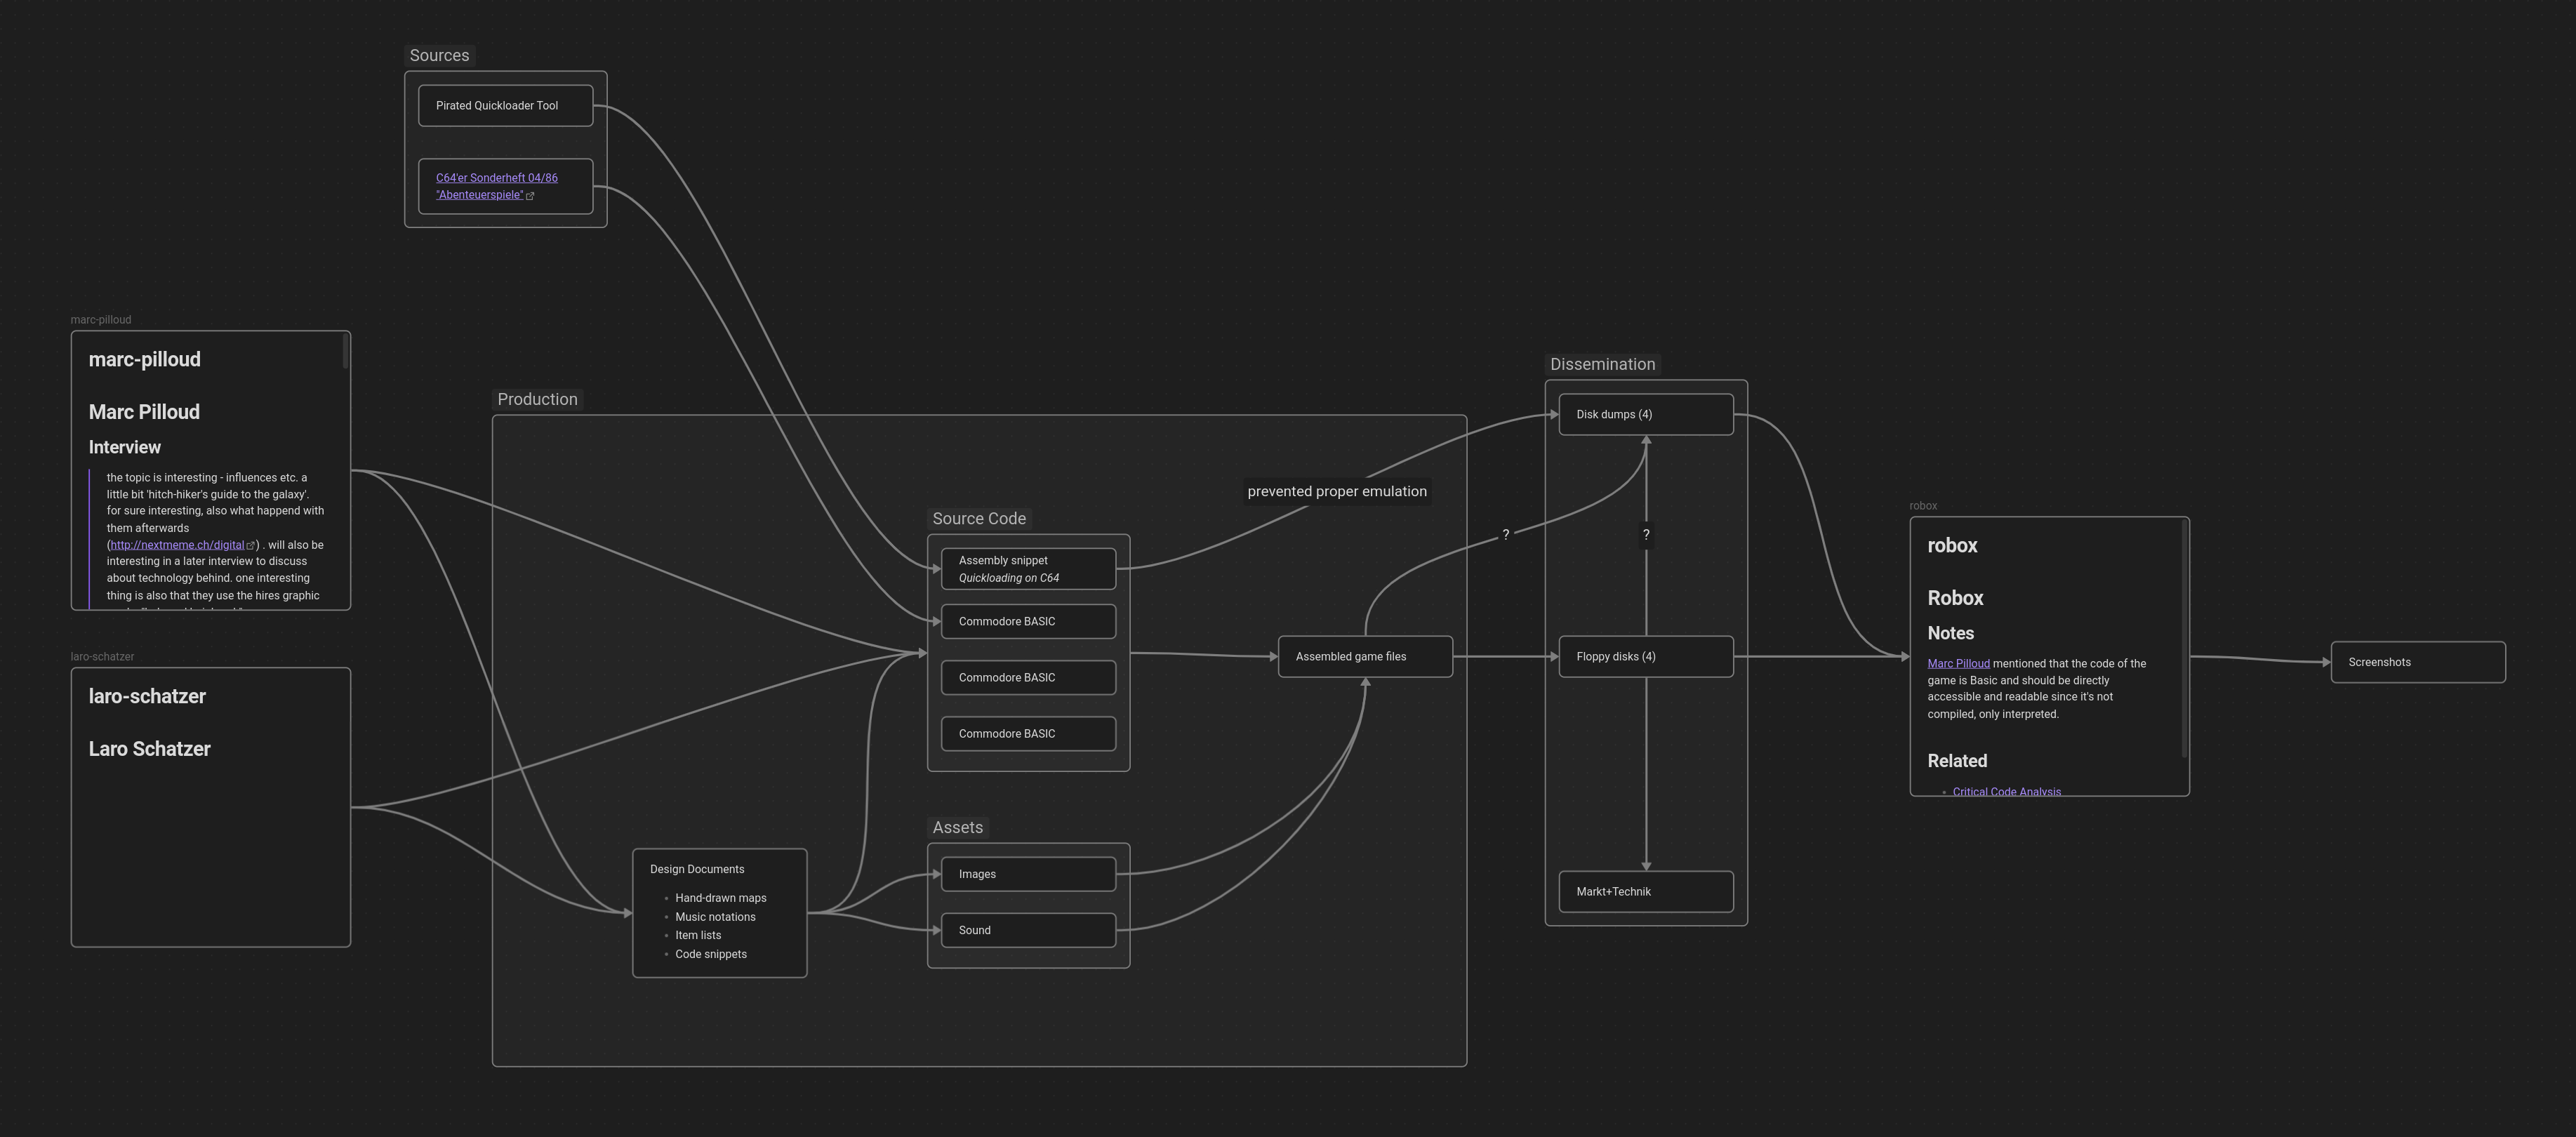Select the Sound asset card
Screen dimensions: 2576x1137
pos(1028,930)
